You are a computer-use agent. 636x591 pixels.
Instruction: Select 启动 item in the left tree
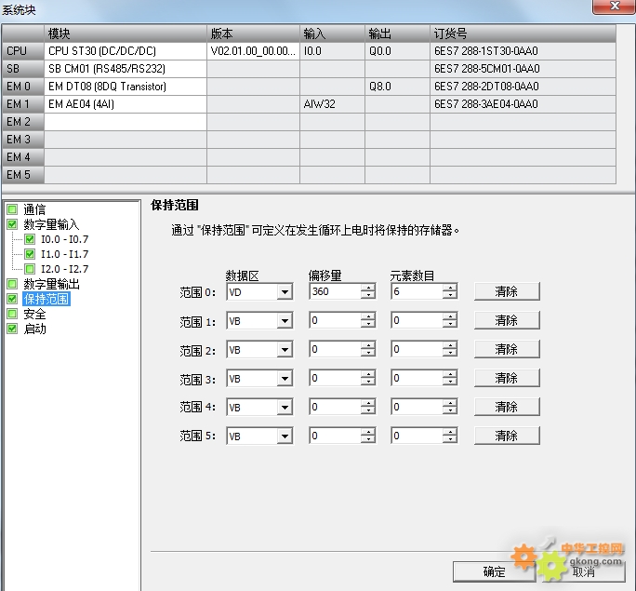coord(34,329)
